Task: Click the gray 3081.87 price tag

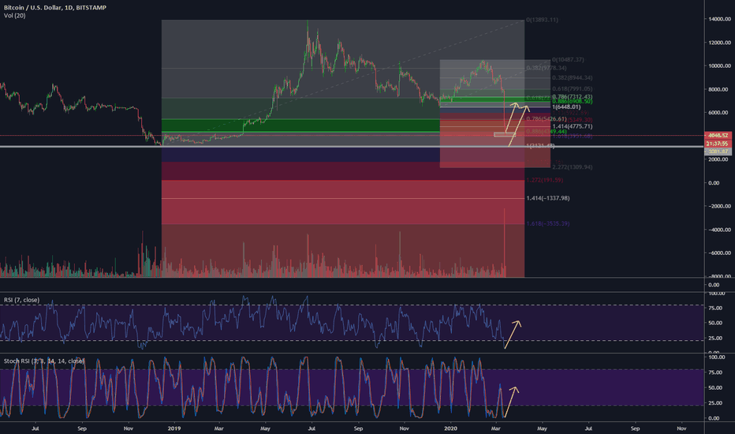Action: [x=718, y=151]
